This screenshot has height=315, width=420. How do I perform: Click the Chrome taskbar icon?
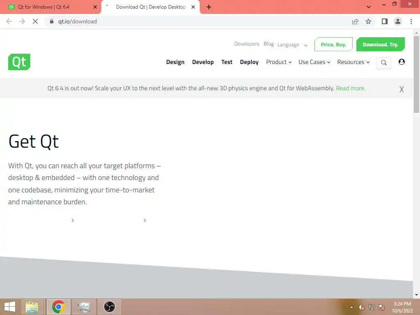[x=58, y=307]
